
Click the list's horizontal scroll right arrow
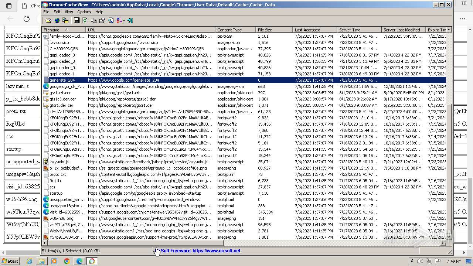(443, 243)
